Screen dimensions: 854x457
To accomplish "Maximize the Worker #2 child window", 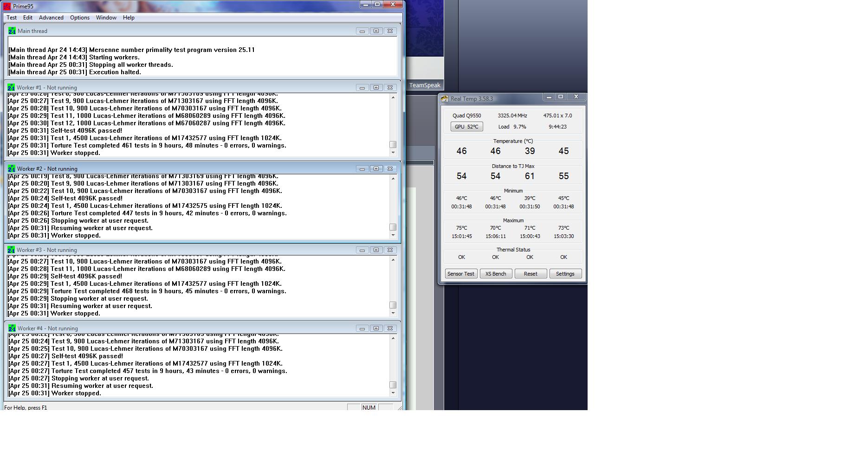I will coord(376,169).
